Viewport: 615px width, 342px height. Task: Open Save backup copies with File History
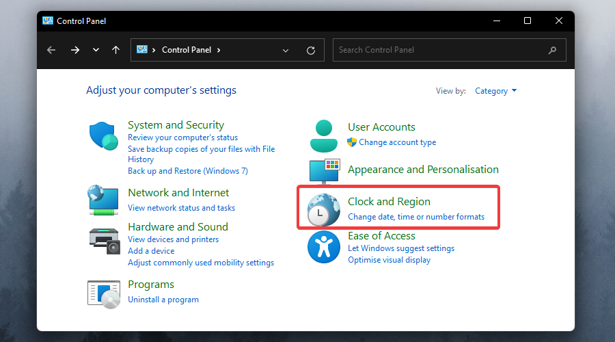point(201,154)
